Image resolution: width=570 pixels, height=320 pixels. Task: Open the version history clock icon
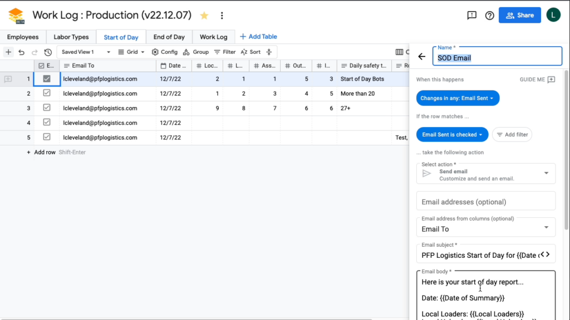pos(48,52)
